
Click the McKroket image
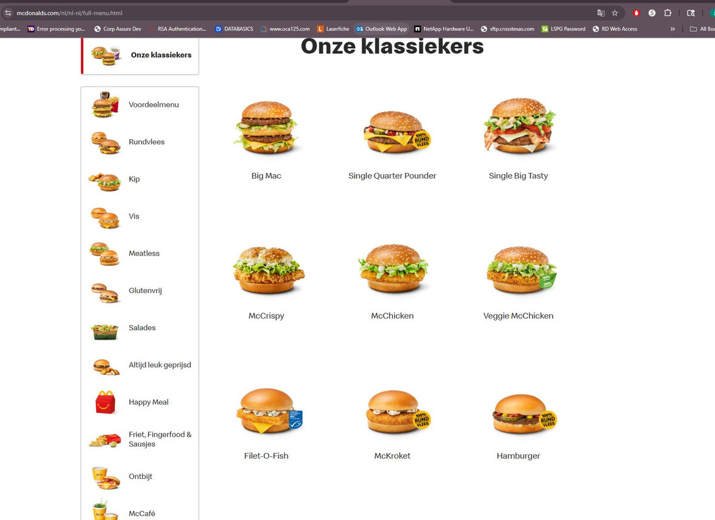[x=397, y=412]
